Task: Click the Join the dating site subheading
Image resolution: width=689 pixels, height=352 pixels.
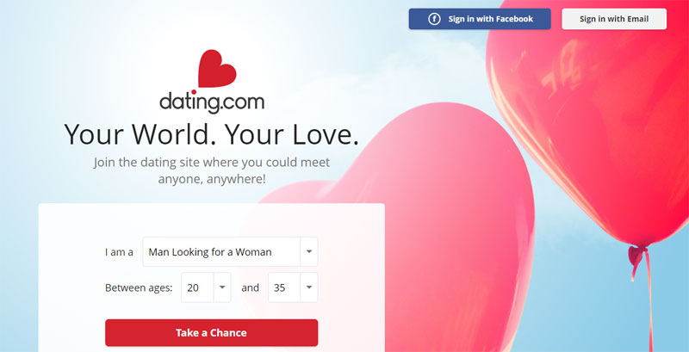Action: pyautogui.click(x=211, y=170)
